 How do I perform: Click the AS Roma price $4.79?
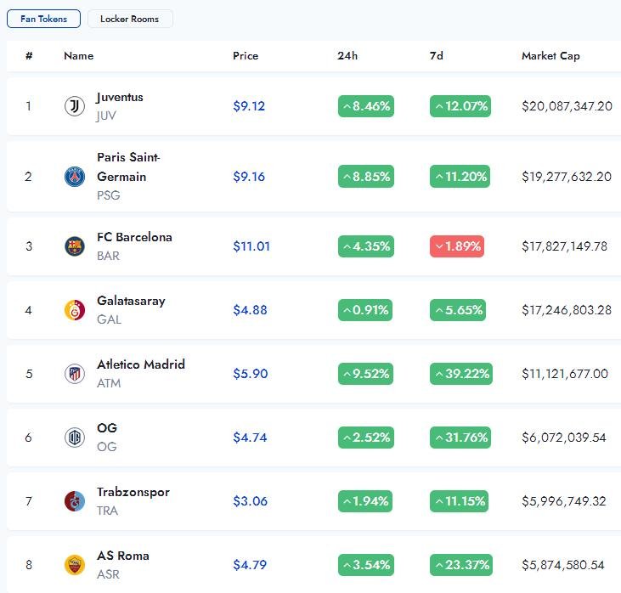click(250, 565)
